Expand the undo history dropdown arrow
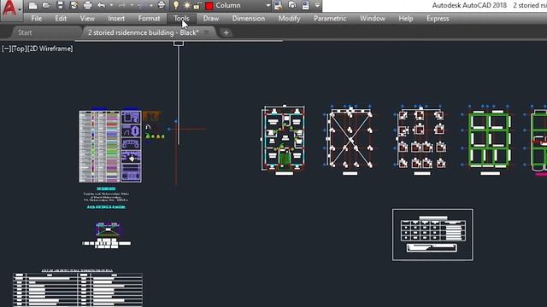 coord(111,6)
